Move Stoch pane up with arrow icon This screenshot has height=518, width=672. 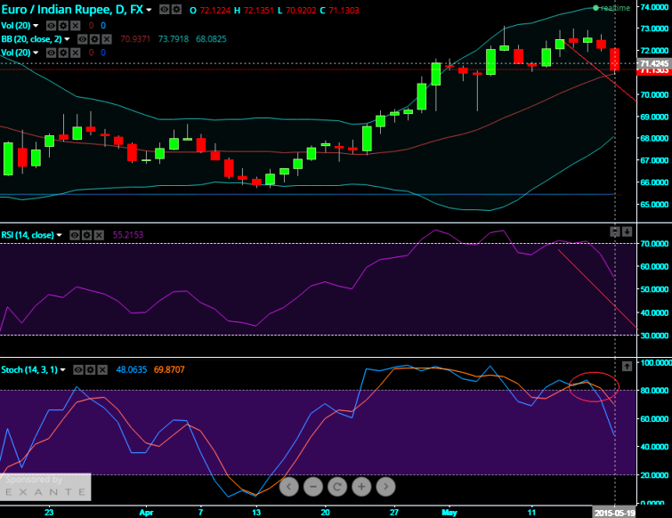coord(627,367)
